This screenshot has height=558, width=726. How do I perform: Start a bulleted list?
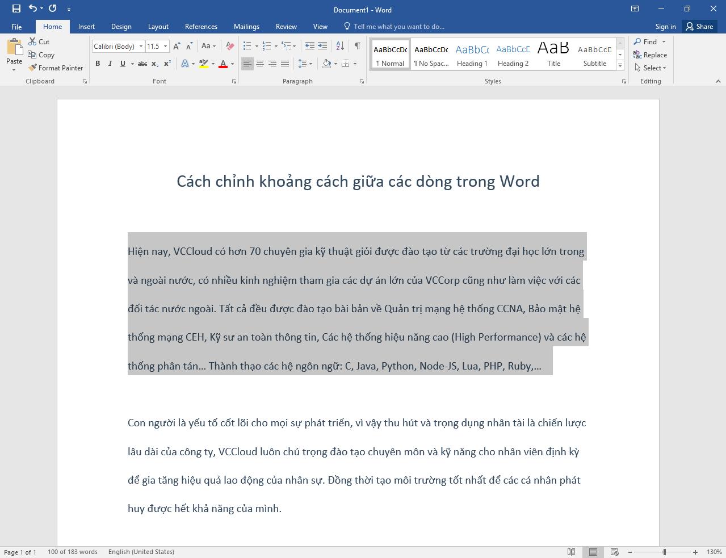pyautogui.click(x=247, y=46)
